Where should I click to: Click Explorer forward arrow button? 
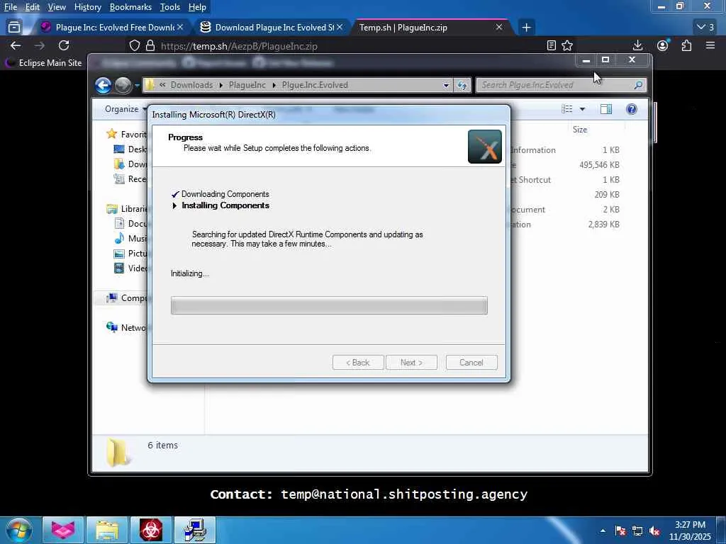pos(123,85)
